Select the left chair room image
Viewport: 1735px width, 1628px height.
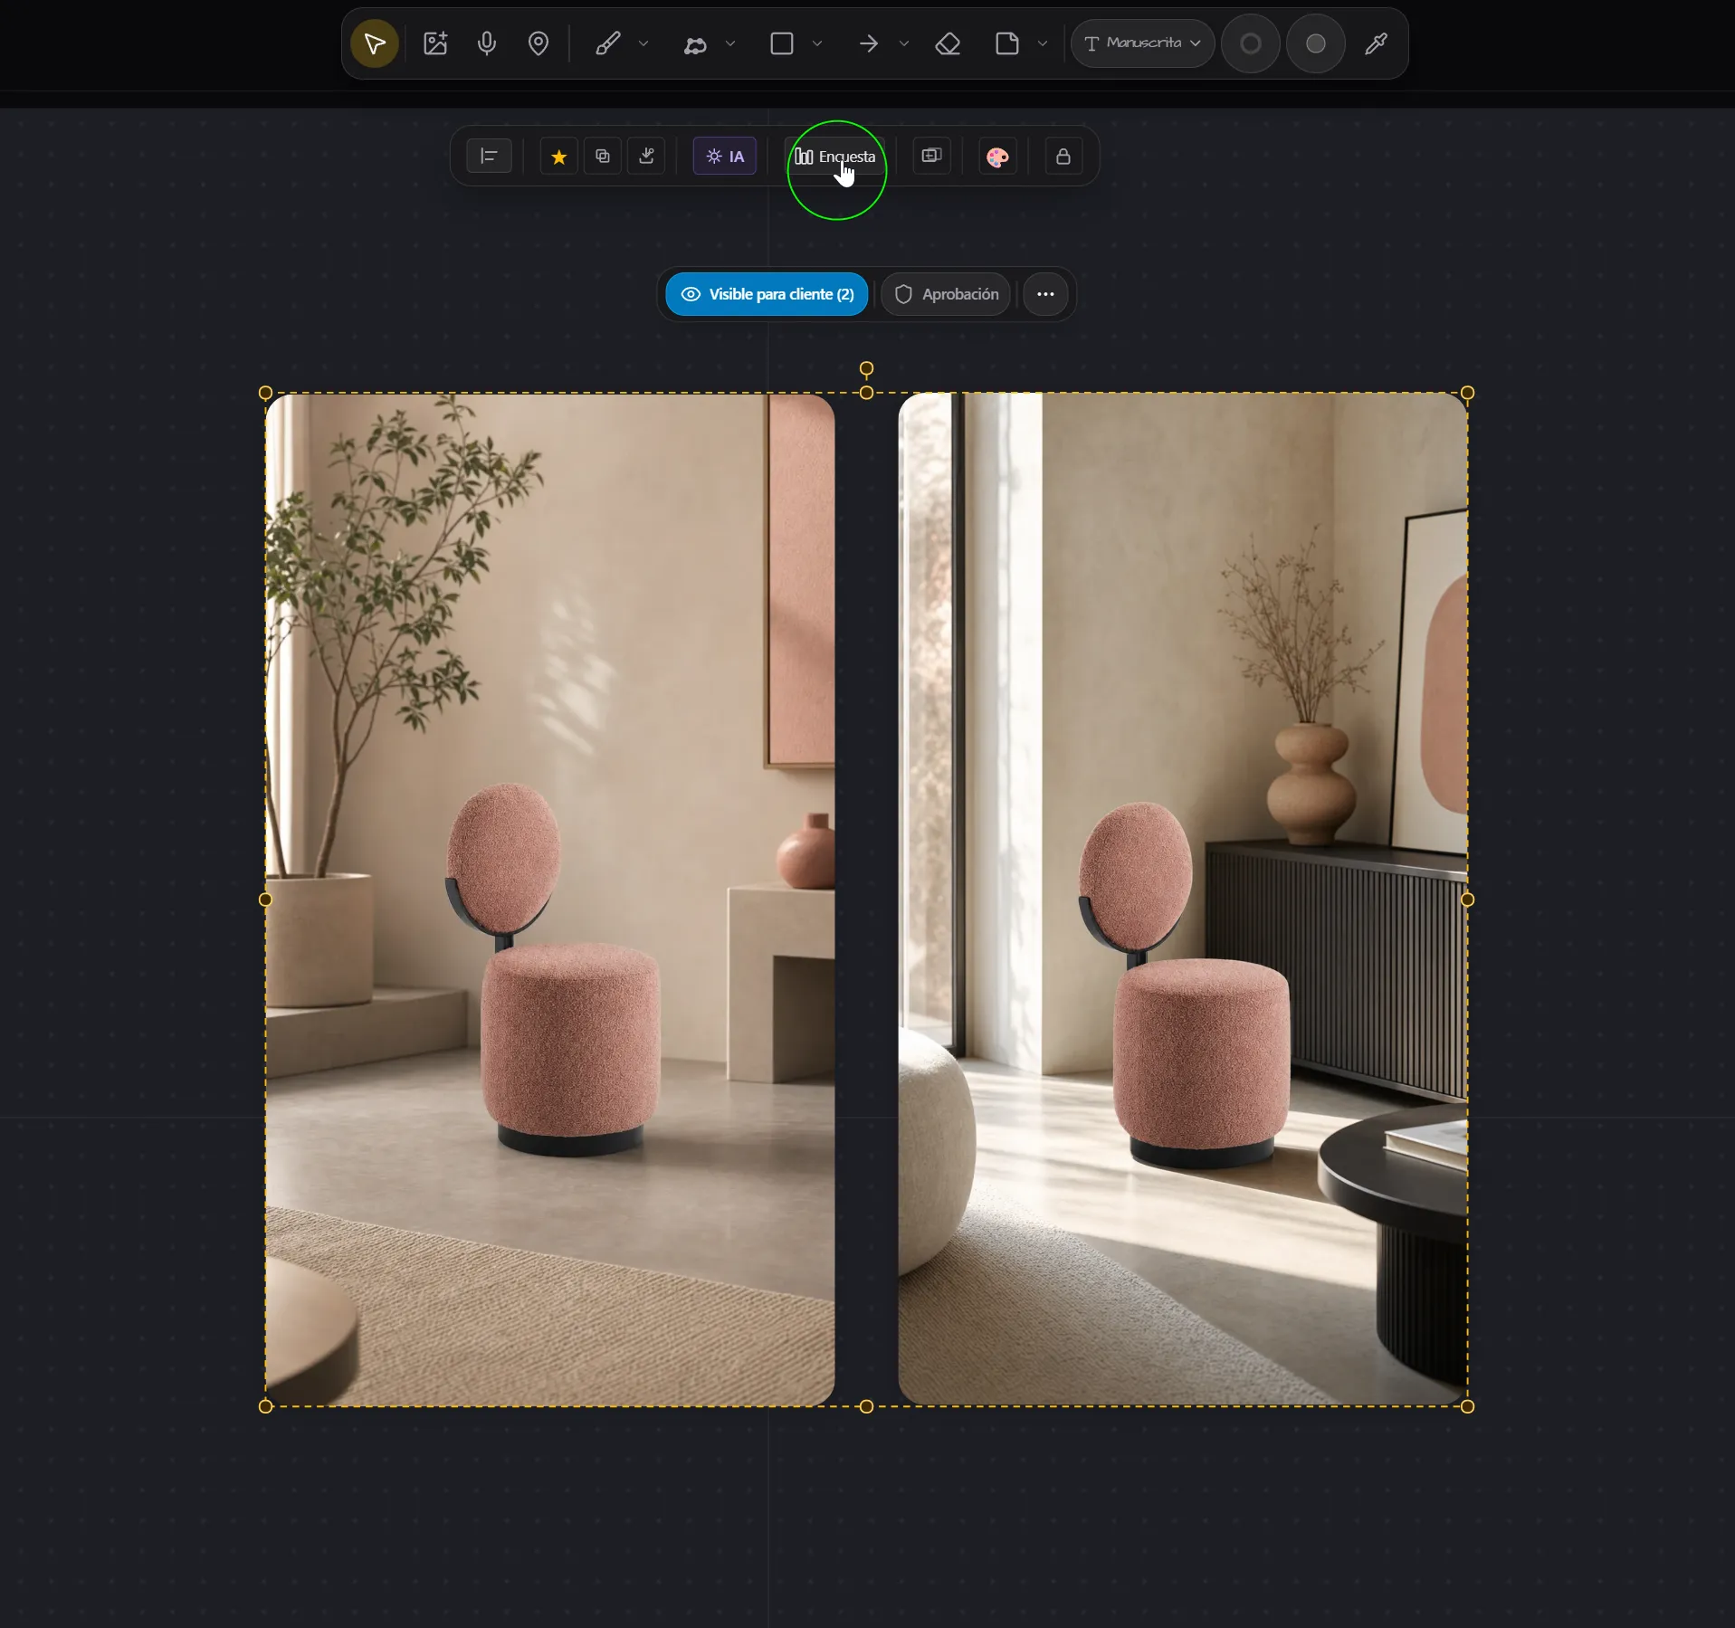point(550,900)
